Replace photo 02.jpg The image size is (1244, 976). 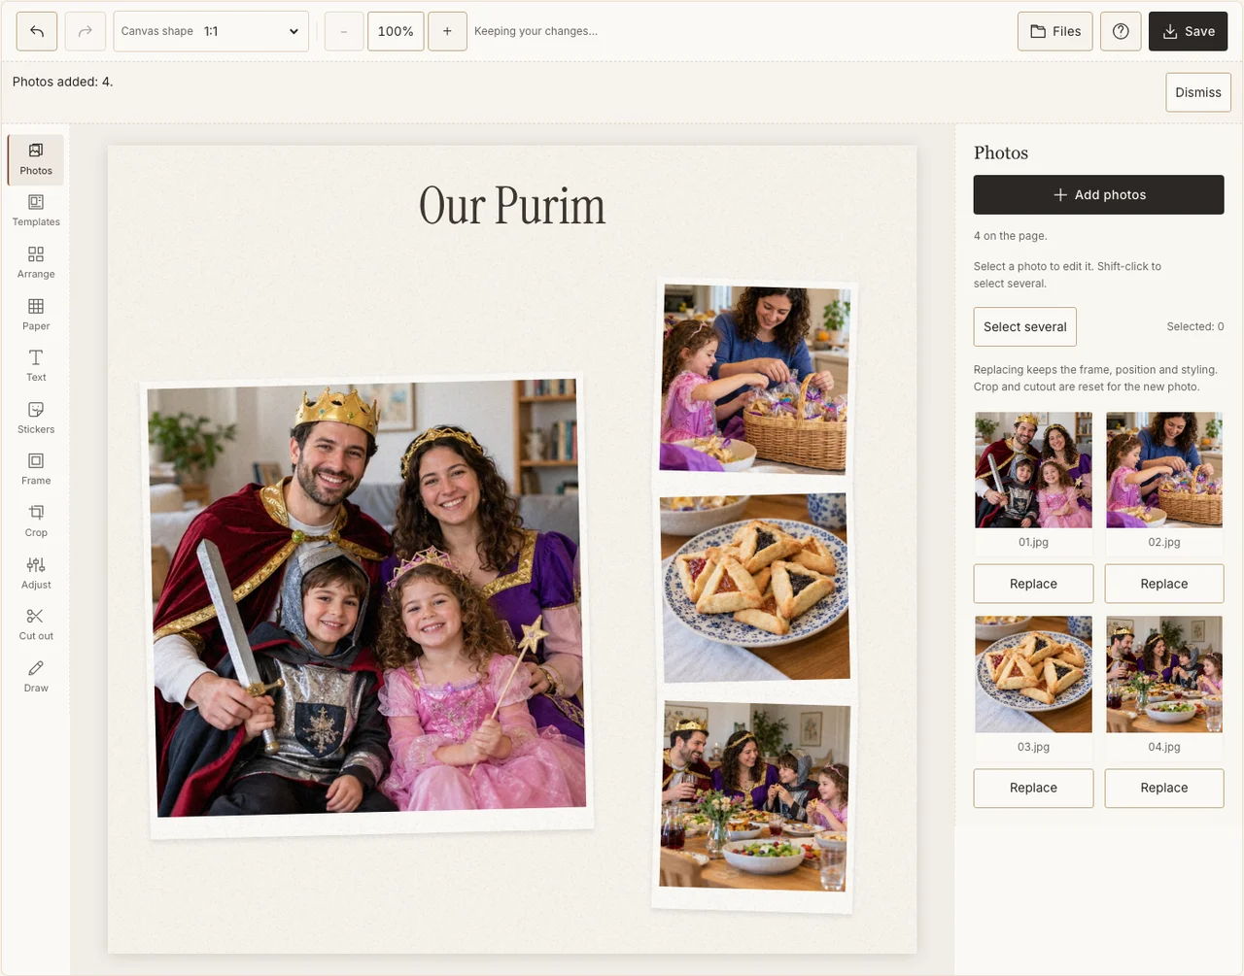click(1164, 584)
